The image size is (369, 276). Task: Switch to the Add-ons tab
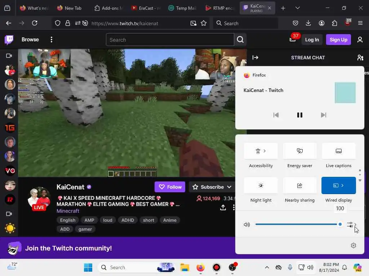[109, 8]
